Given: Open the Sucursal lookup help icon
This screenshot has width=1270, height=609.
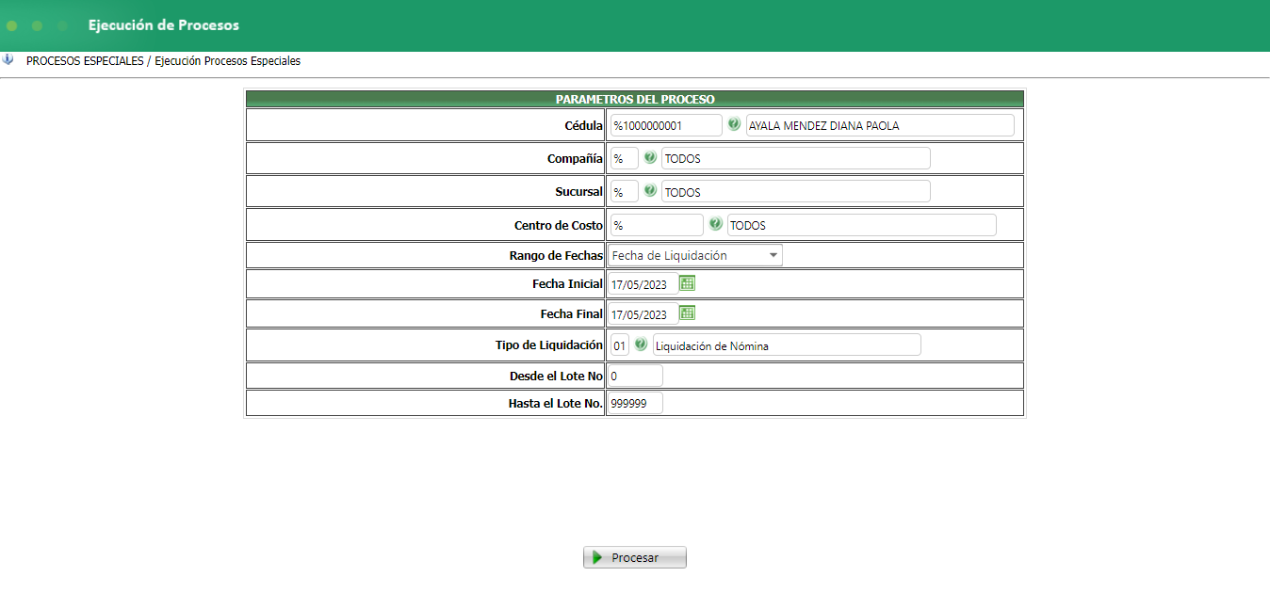Looking at the screenshot, I should pyautogui.click(x=650, y=191).
